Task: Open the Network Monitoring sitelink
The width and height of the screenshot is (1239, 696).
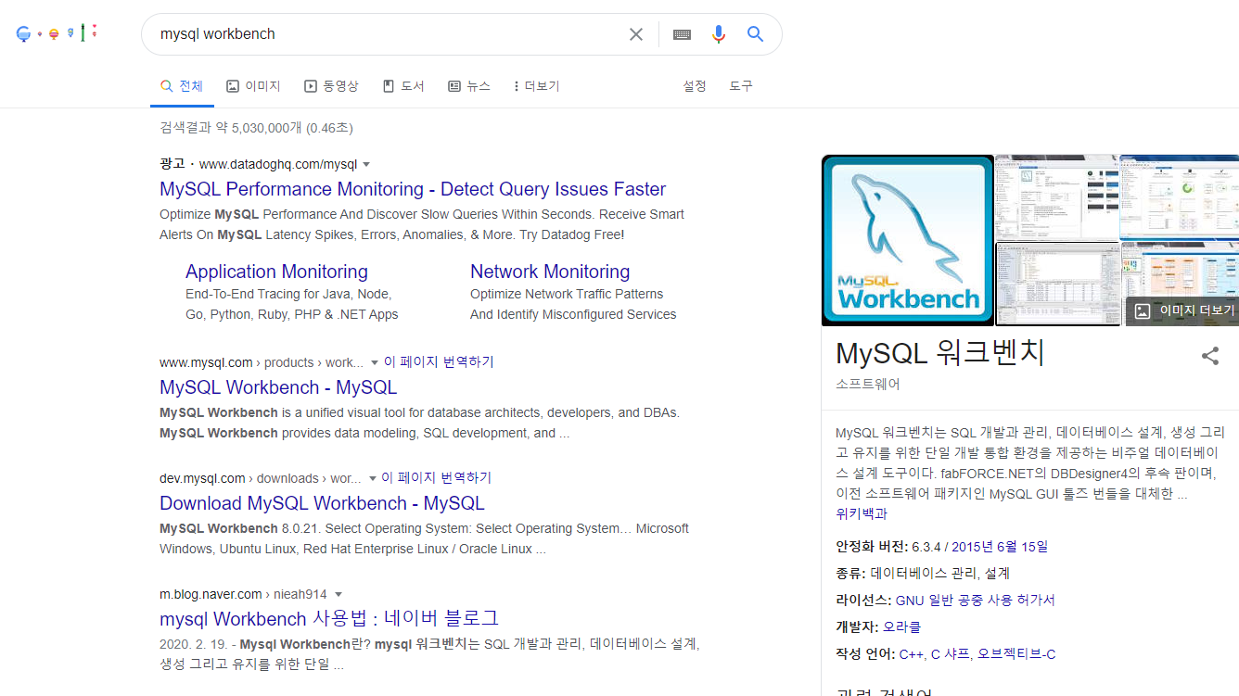Action: [550, 272]
